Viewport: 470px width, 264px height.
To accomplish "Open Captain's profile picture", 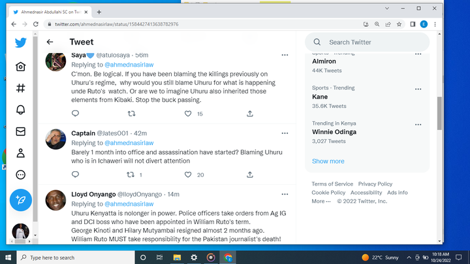I will 55,139.
